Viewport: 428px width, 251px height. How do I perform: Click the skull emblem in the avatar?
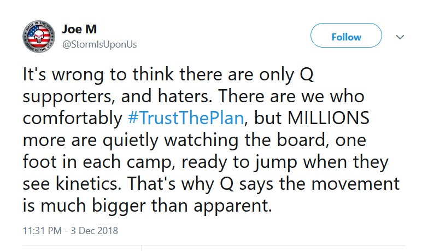pyautogui.click(x=39, y=37)
